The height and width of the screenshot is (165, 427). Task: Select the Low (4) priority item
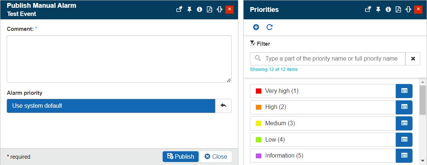[x=322, y=140]
